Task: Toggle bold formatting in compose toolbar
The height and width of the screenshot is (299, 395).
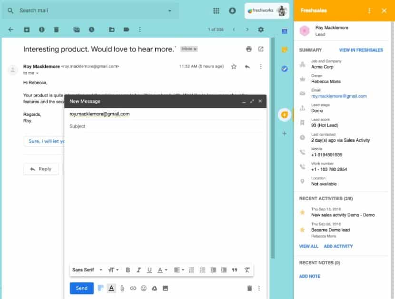Action: pos(128,270)
